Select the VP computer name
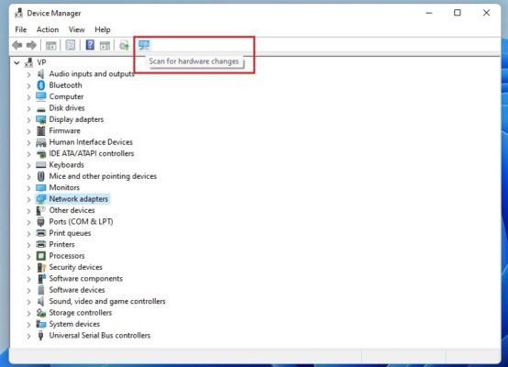508x367 pixels. point(41,62)
